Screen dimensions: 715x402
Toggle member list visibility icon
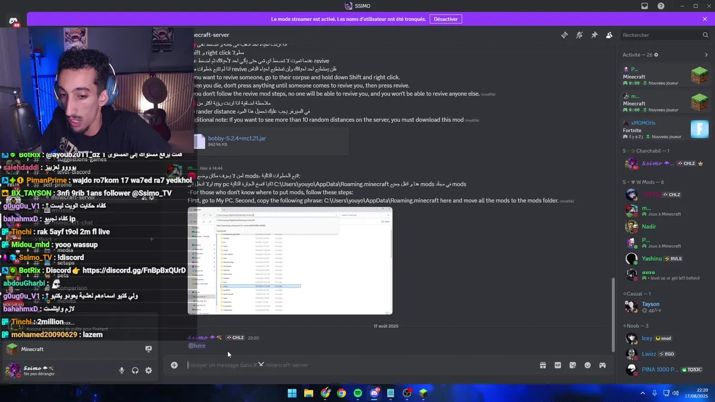pyautogui.click(x=609, y=35)
